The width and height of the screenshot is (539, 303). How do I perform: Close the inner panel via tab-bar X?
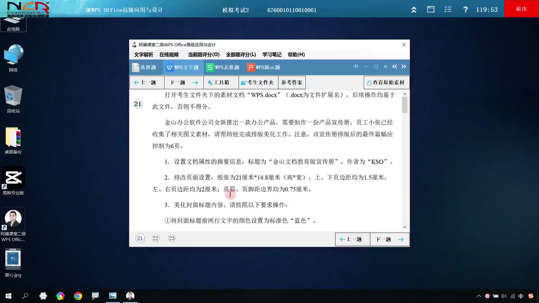(x=385, y=66)
